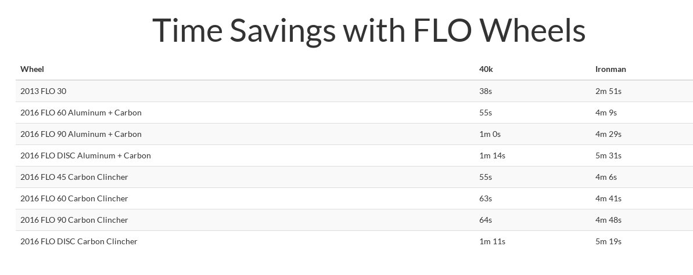Click 2016 FLO 60 Aluminum + Carbon cell
The width and height of the screenshot is (693, 275).
tap(81, 113)
